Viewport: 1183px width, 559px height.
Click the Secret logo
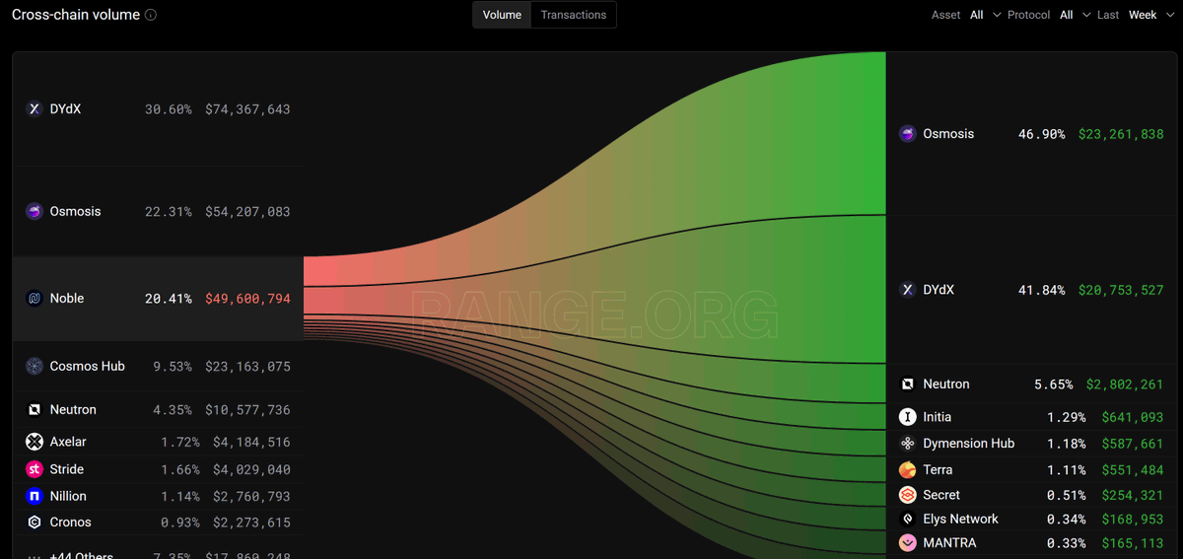[x=908, y=495]
